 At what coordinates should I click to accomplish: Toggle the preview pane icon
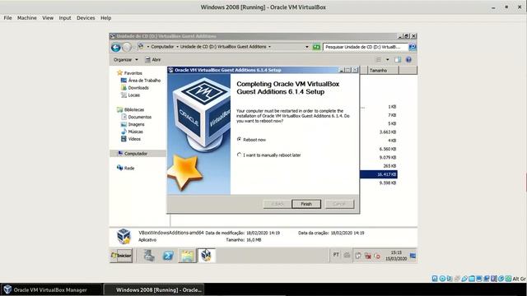[398, 59]
